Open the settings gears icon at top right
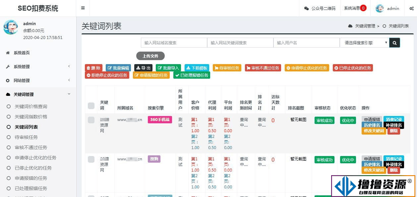Viewport: 417px width, 197px height. [x=411, y=9]
